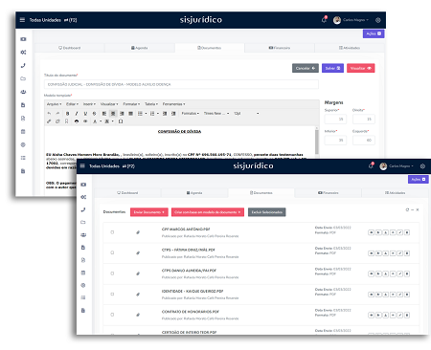The image size is (431, 350).
Task: Apply italic formatting in editor toolbar
Action: point(77,114)
